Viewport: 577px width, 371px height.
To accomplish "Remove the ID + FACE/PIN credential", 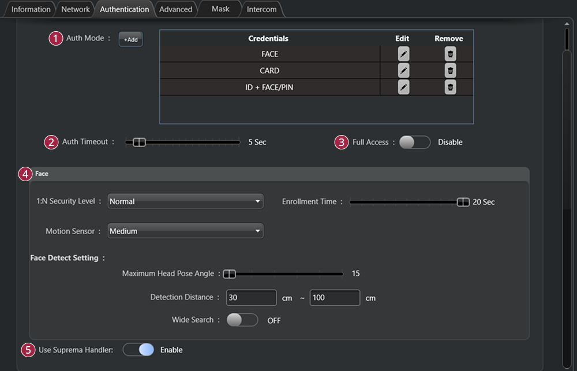I will [450, 87].
